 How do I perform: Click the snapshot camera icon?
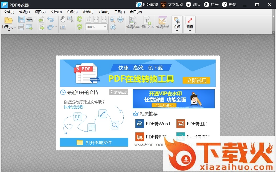click(63, 27)
